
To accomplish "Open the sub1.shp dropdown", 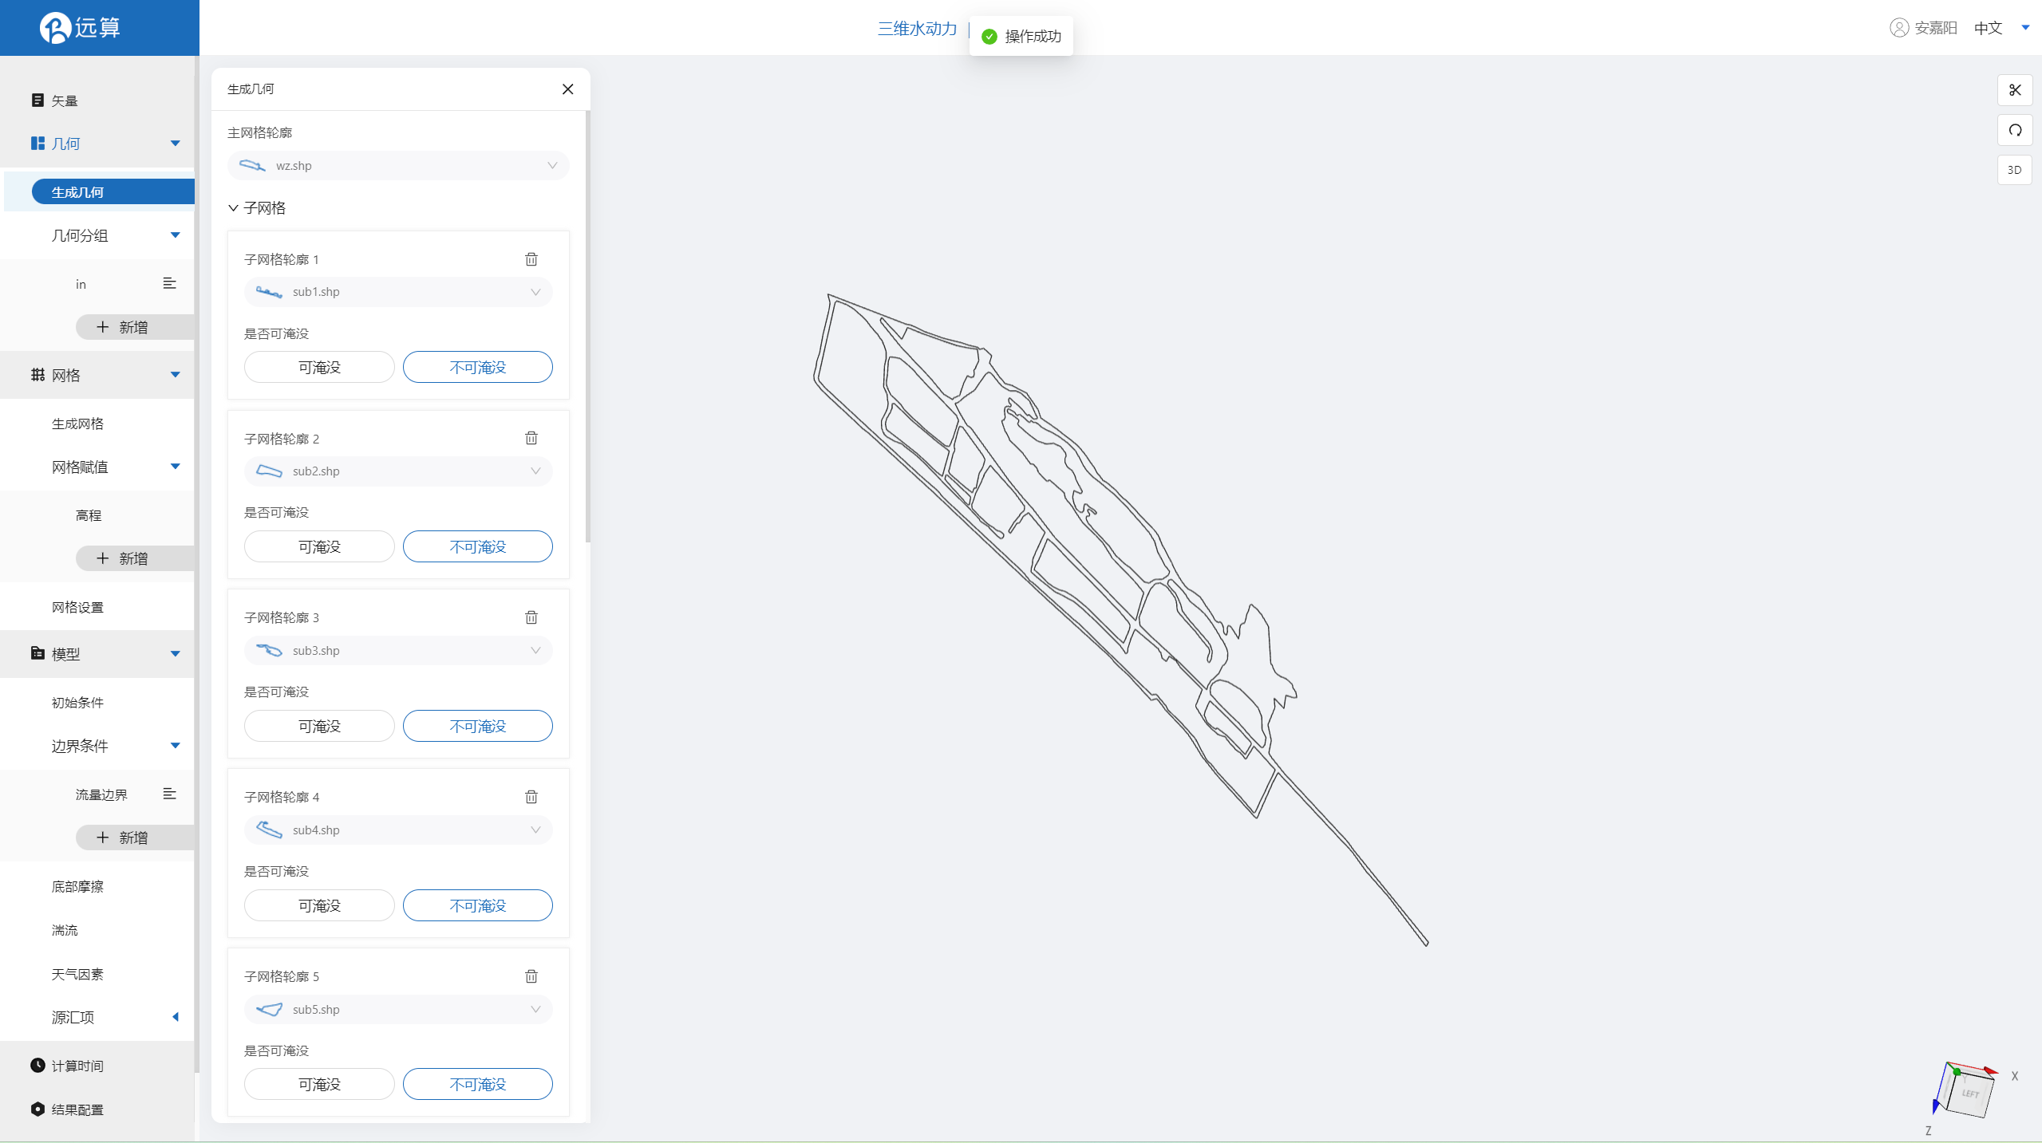I will 398,292.
